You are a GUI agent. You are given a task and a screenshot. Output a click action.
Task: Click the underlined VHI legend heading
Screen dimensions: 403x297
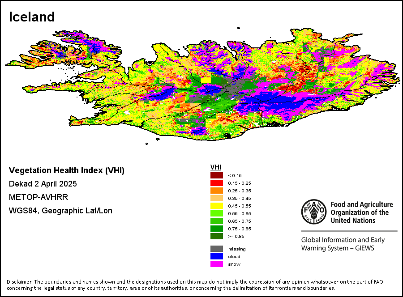[x=216, y=167]
